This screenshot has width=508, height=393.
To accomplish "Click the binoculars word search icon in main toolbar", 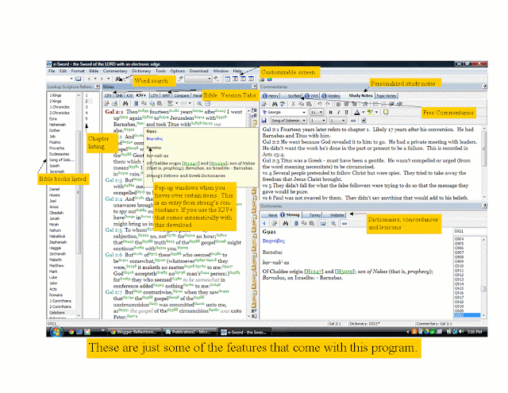I will point(118,79).
